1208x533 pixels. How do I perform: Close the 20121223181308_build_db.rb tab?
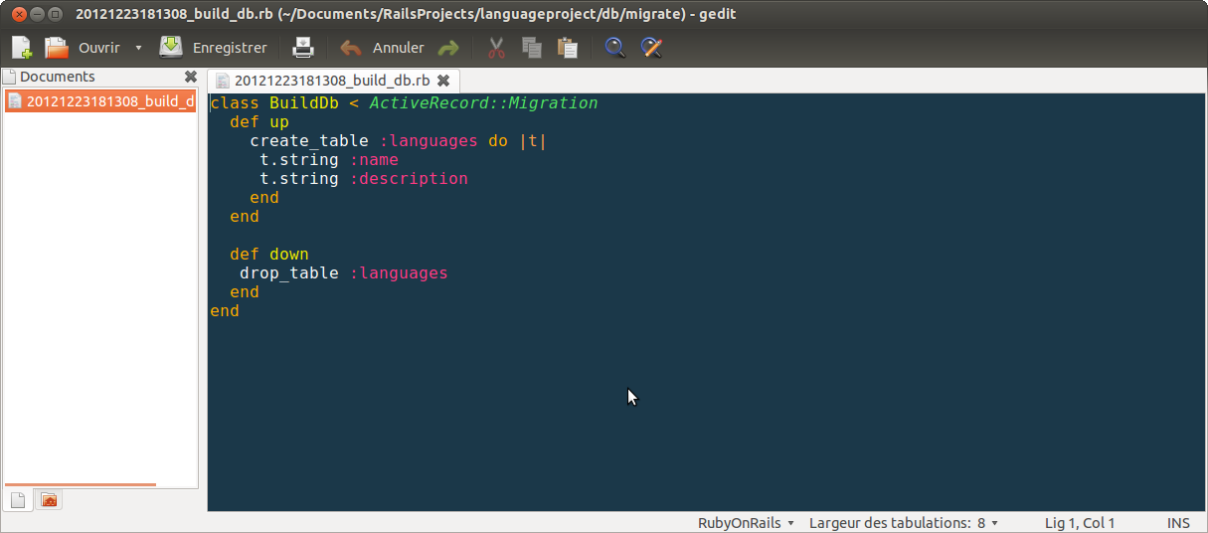(x=443, y=81)
